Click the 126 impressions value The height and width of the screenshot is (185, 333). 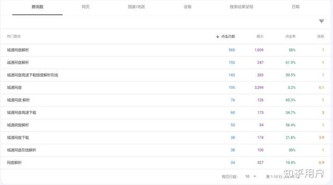[260, 100]
